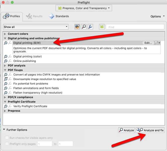Click magnifier icon for Verify Preflight Certificate

tap(6, 106)
